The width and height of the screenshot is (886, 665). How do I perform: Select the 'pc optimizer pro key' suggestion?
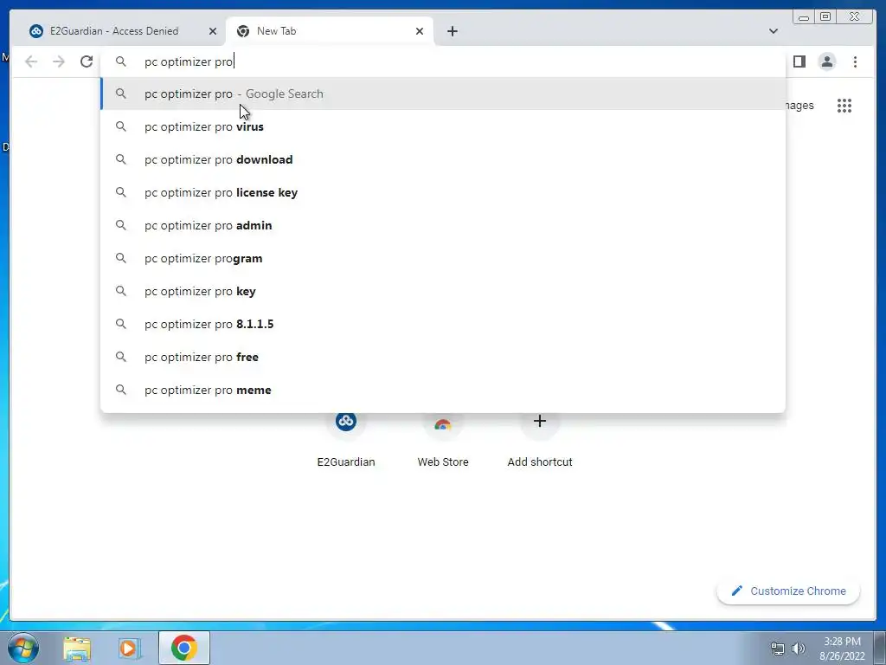coord(443,291)
